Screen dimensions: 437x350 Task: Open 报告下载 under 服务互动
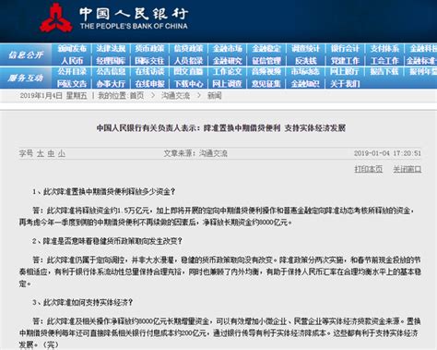[x=384, y=72]
